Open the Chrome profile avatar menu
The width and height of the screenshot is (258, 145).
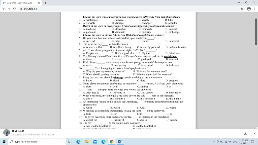pyautogui.click(x=249, y=9)
